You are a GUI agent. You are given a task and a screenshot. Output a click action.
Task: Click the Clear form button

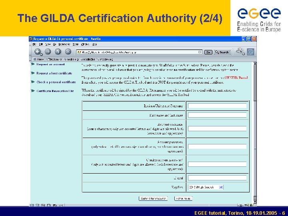183,198
